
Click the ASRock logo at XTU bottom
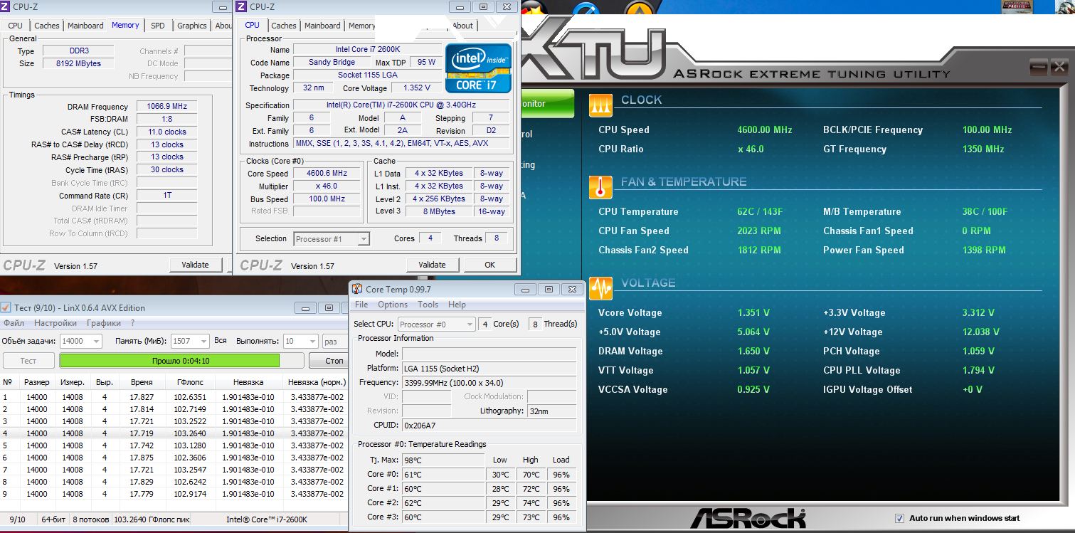point(747,518)
